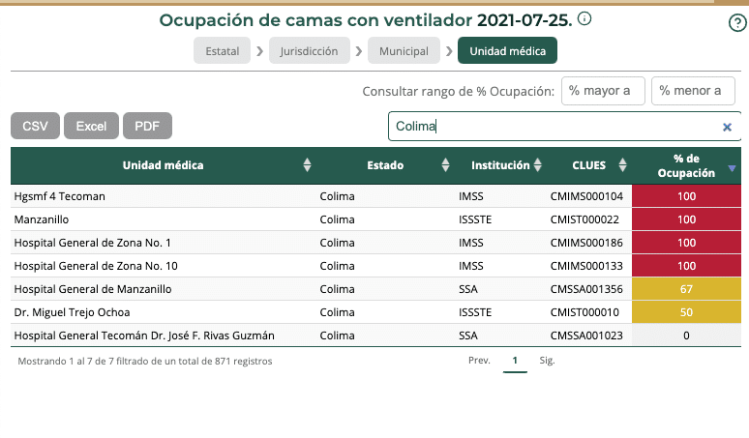Export the table as CSV
The height and width of the screenshot is (438, 749).
click(x=35, y=126)
